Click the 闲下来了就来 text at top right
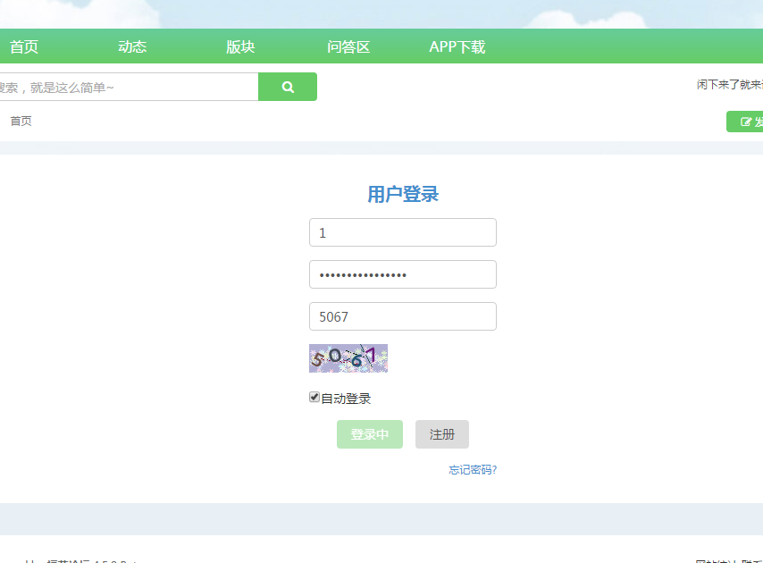Image resolution: width=763 pixels, height=563 pixels. (730, 85)
